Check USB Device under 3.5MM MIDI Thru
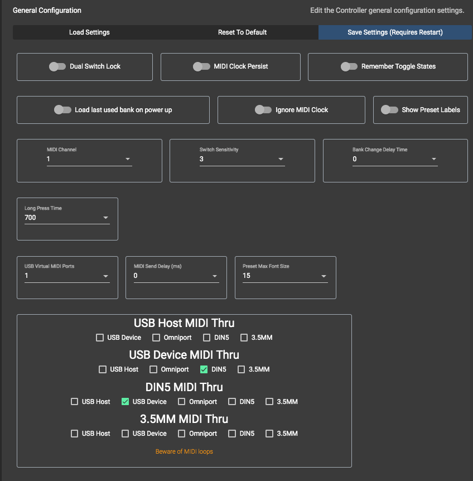 click(x=125, y=434)
